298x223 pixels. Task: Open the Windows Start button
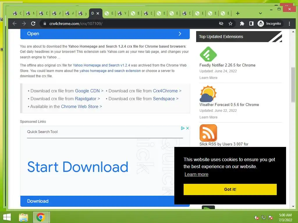click(x=7, y=217)
